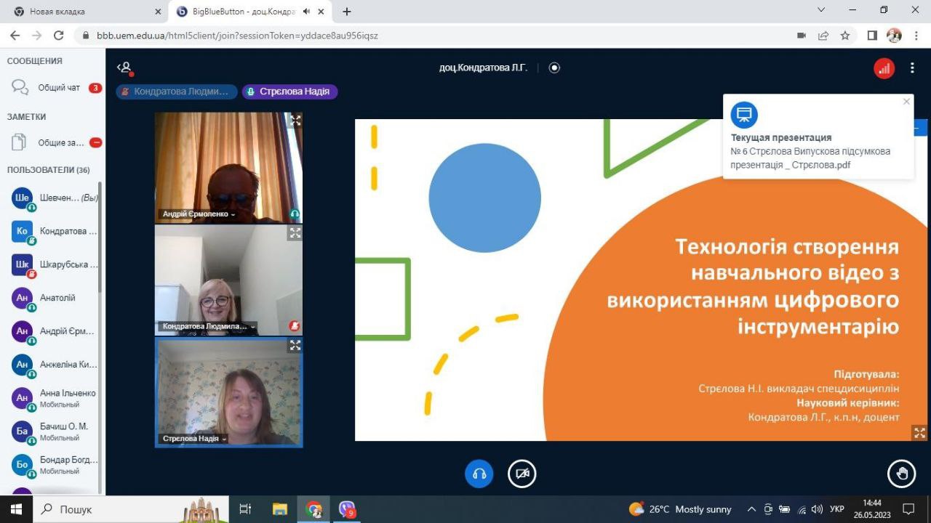The height and width of the screenshot is (523, 931).
Task: Click the Стрєлова Надія talking indicator pill
Action: tap(290, 92)
